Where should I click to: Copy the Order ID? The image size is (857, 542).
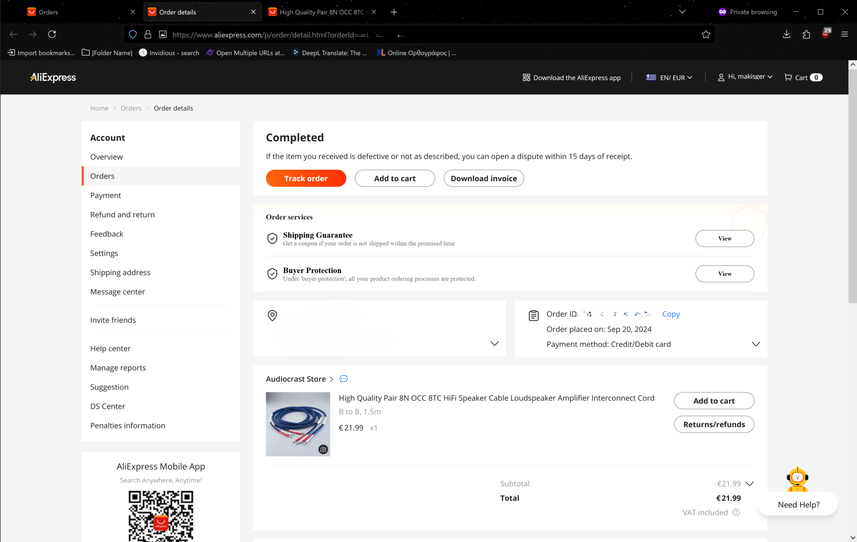[671, 314]
